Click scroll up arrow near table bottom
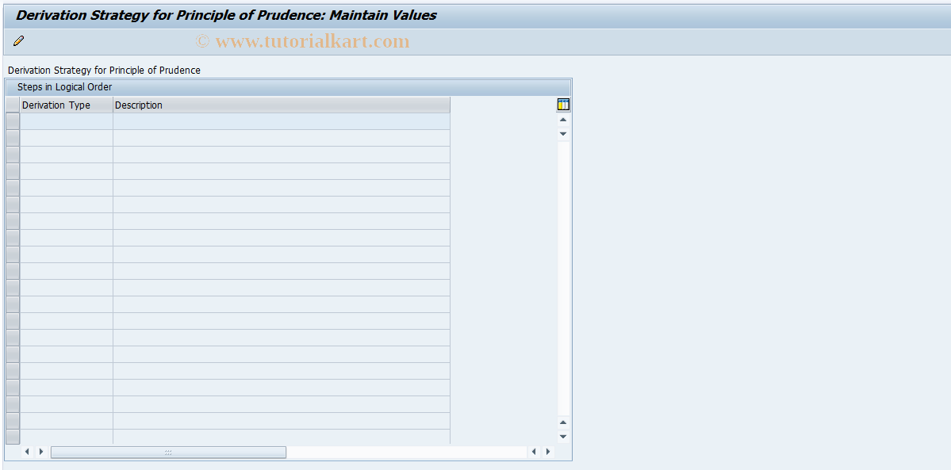Viewport: 951px width, 470px height. (x=563, y=422)
